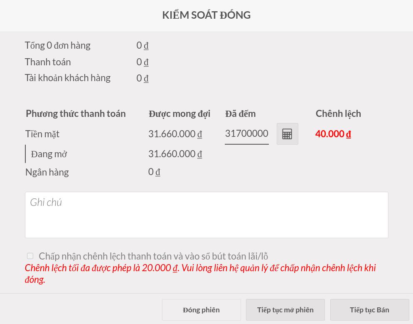Select the Tiền mặt payment method row
This screenshot has height=324, width=413.
click(x=42, y=134)
